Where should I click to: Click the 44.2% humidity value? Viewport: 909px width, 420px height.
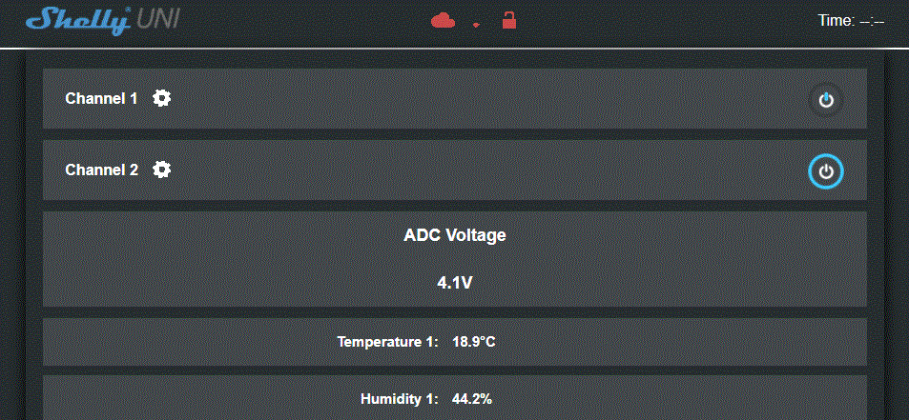tap(472, 399)
